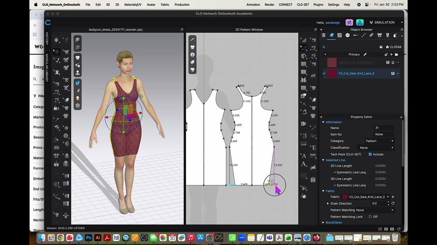Click the Grain Direction value field
This screenshot has height=245, width=437.
(379, 203)
